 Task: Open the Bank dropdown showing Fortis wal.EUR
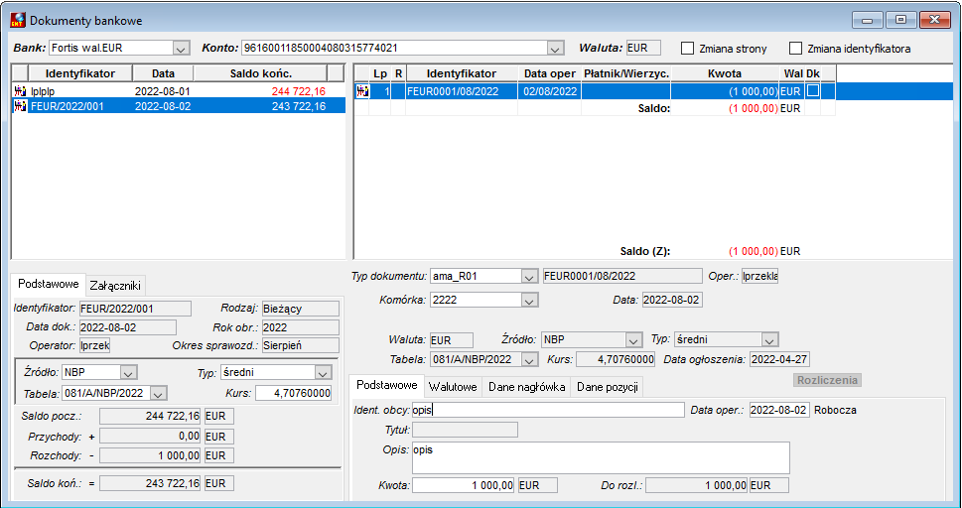pyautogui.click(x=181, y=48)
